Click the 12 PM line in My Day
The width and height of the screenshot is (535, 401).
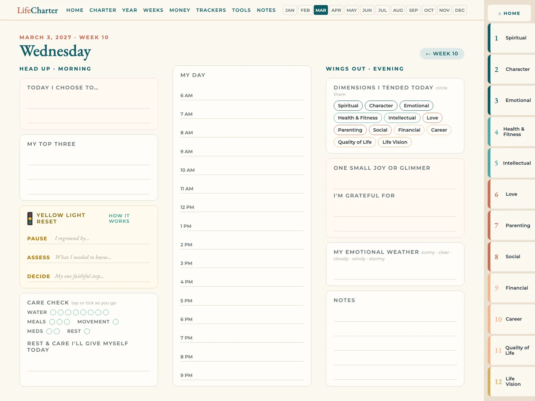tap(242, 207)
